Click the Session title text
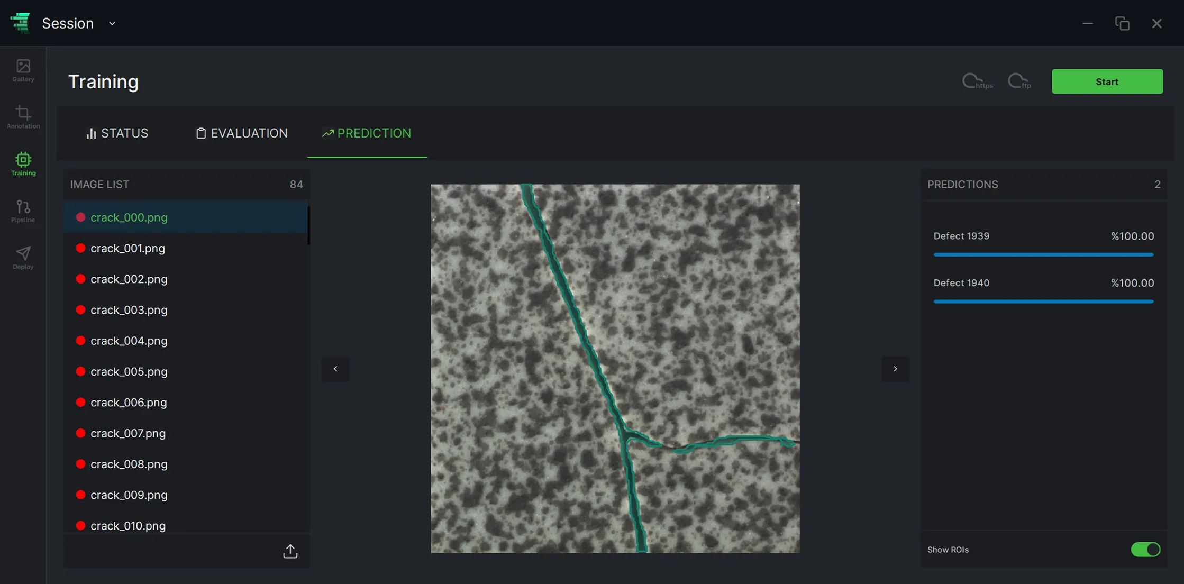Image resolution: width=1184 pixels, height=584 pixels. point(68,23)
